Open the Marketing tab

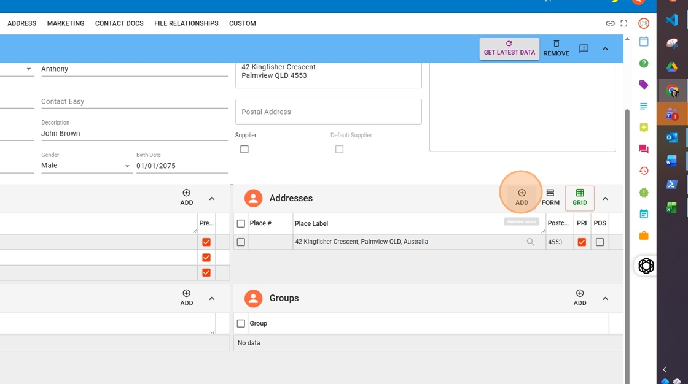point(66,23)
